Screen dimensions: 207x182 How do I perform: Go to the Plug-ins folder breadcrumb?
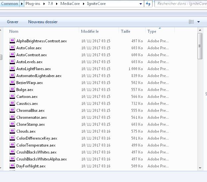pos(33,4)
